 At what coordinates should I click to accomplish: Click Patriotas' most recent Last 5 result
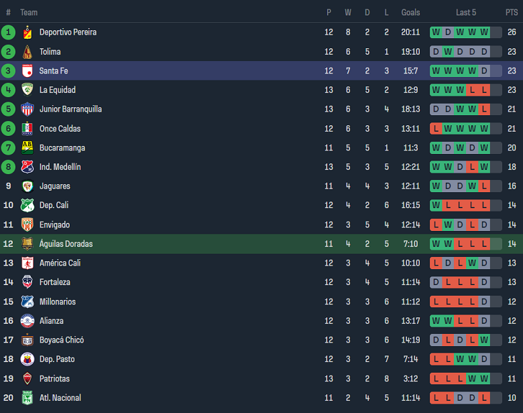click(484, 379)
